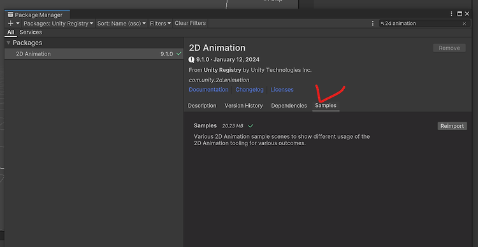Open the Changelog link

(x=249, y=90)
